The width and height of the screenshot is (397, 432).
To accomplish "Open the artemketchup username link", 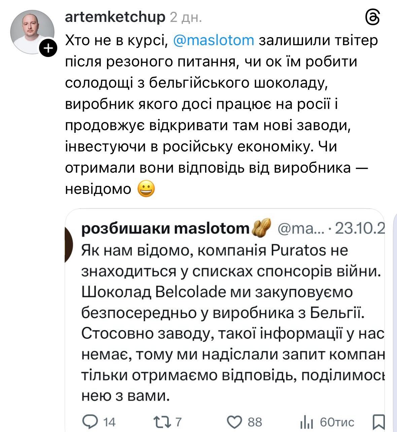I will (x=115, y=17).
